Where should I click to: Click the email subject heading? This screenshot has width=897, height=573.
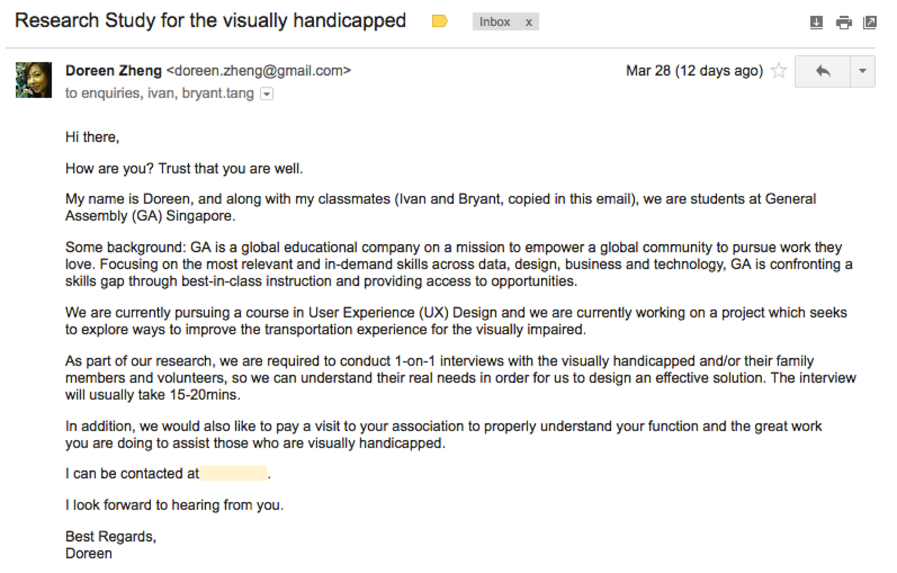click(210, 21)
